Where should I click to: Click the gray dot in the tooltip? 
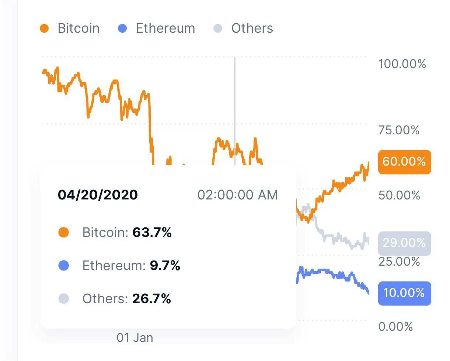pyautogui.click(x=64, y=298)
